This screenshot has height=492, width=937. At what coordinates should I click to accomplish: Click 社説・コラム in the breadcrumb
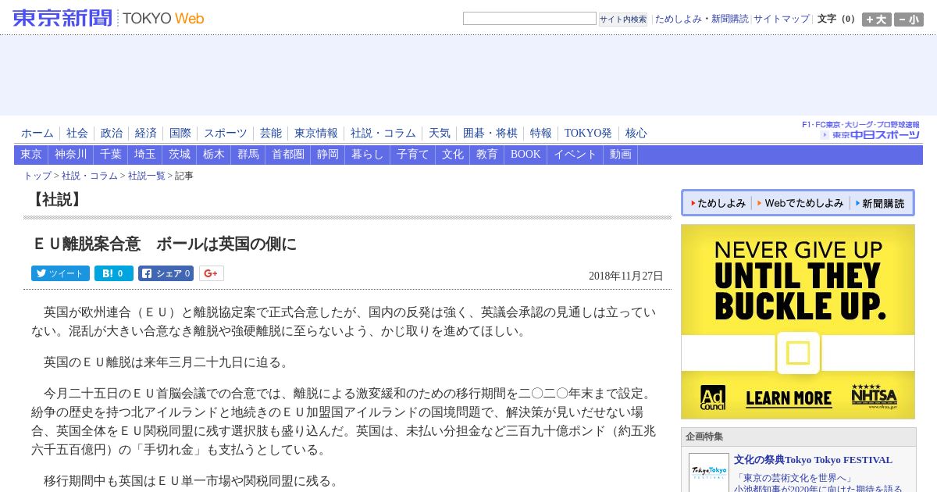click(x=90, y=176)
